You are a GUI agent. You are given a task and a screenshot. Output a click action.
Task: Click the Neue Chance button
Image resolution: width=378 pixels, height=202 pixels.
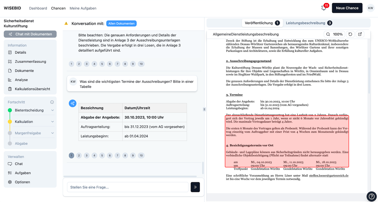tap(347, 8)
